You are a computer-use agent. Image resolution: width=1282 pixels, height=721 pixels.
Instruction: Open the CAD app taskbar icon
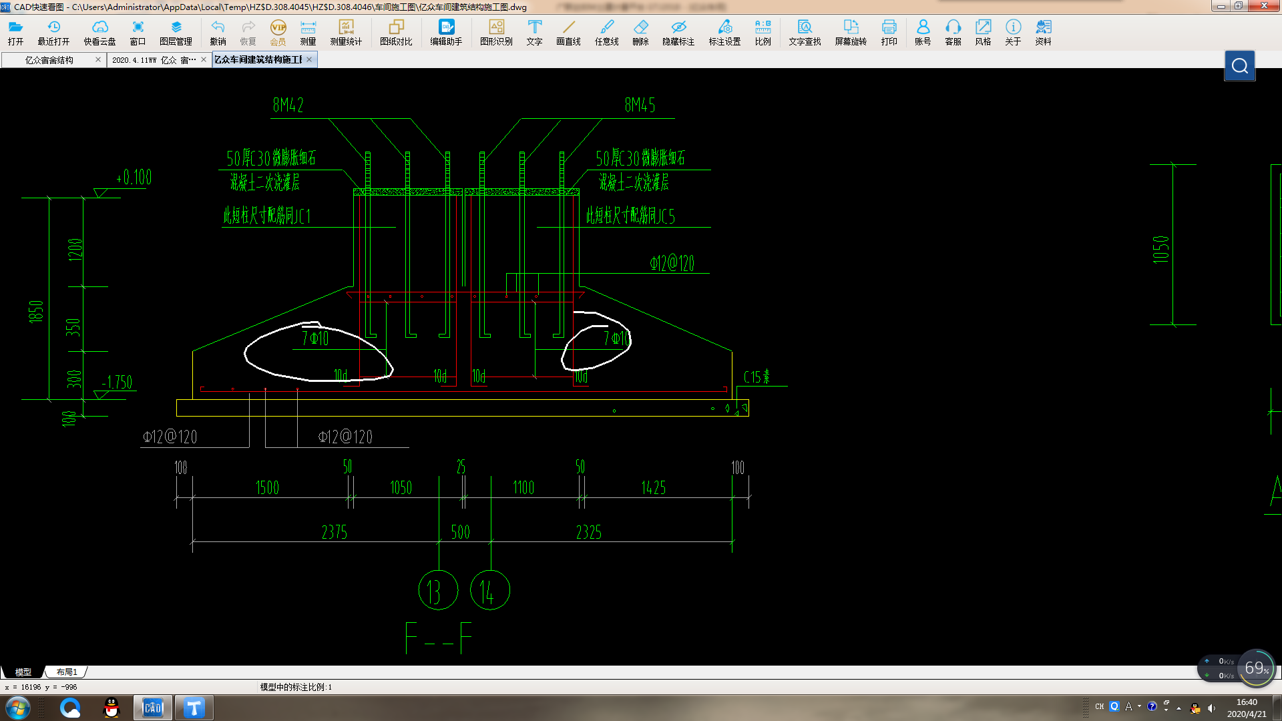click(153, 708)
